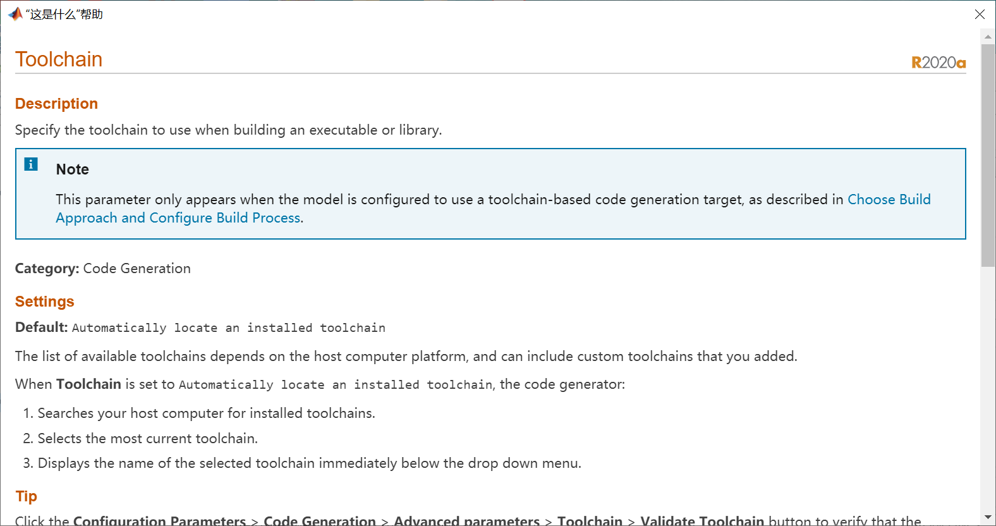The image size is (996, 526).
Task: Click the MATLAB logo in the title bar
Action: point(15,14)
